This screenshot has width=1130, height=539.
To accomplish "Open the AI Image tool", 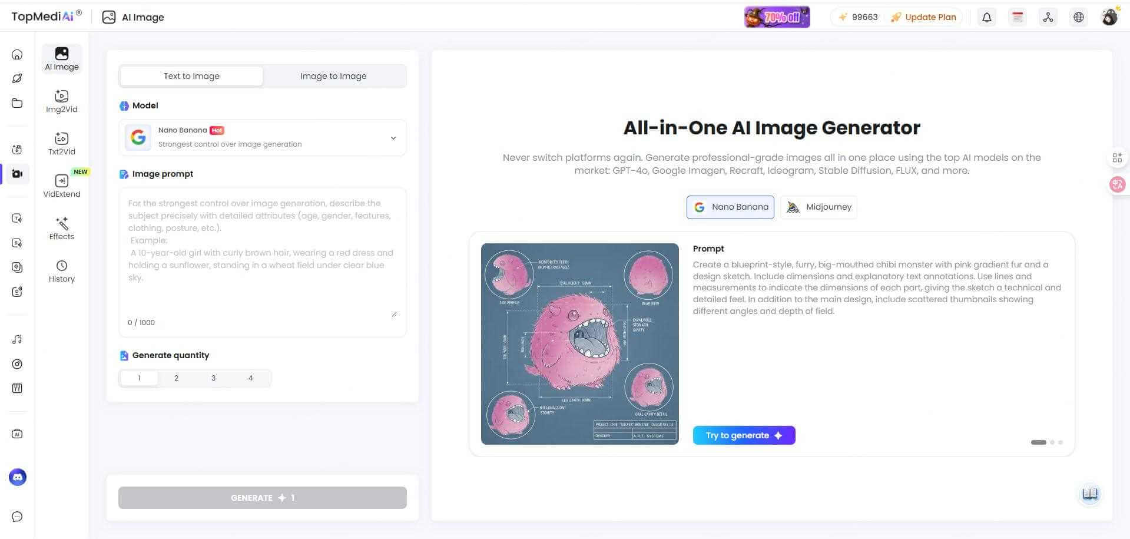I will tap(61, 58).
